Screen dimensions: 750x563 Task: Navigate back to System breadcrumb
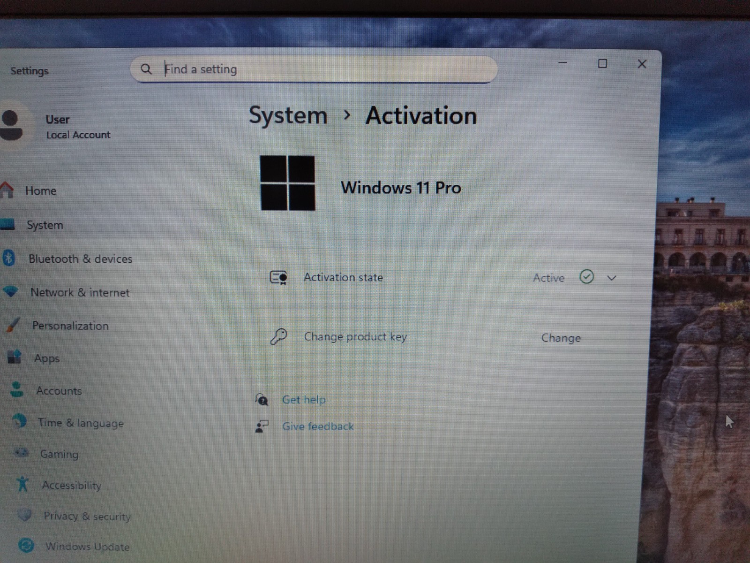tap(288, 116)
